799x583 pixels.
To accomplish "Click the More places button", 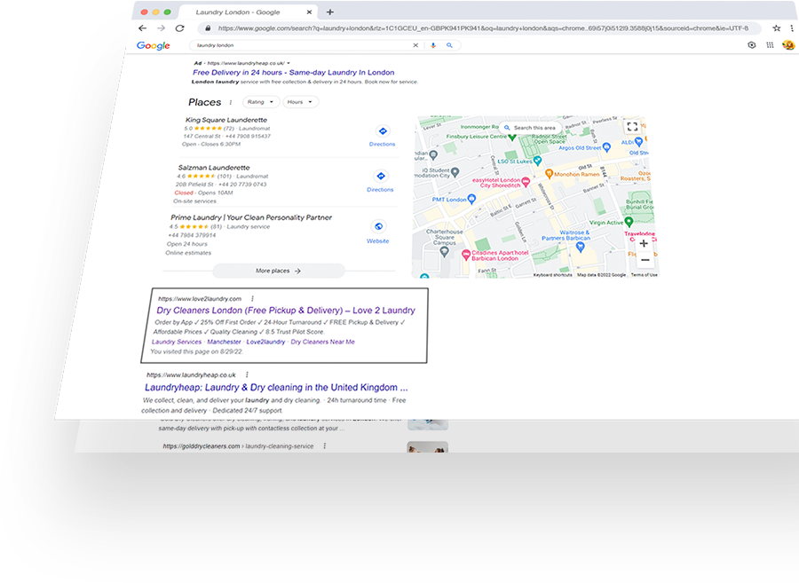I will tap(278, 271).
